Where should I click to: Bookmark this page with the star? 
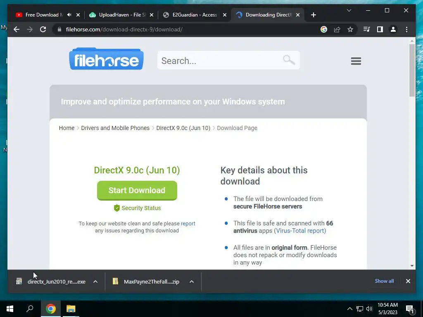350,29
